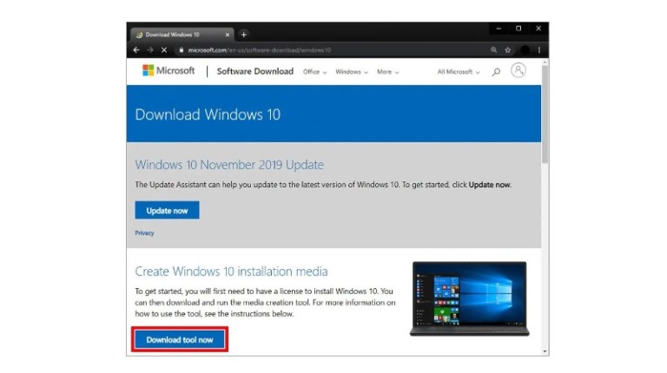Viewport: 667px width, 373px height.
Task: Click the padlock icon in address bar
Action: [182, 50]
